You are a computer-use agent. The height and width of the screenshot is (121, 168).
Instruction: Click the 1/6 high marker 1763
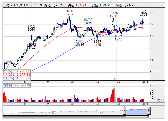pos(144,15)
